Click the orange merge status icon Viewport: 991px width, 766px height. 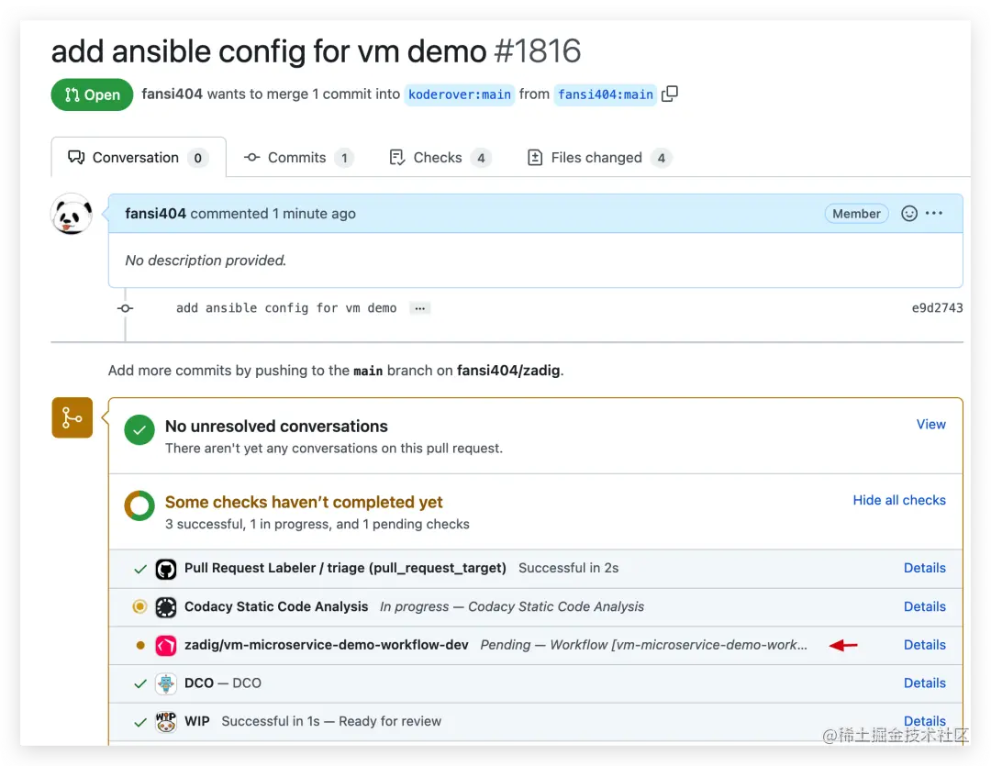pos(72,417)
